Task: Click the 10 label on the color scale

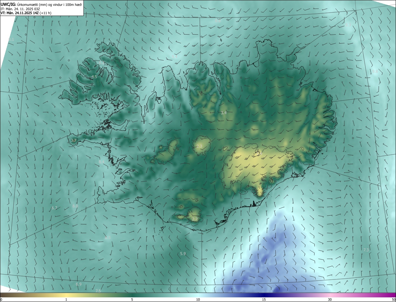Action: click(x=198, y=300)
